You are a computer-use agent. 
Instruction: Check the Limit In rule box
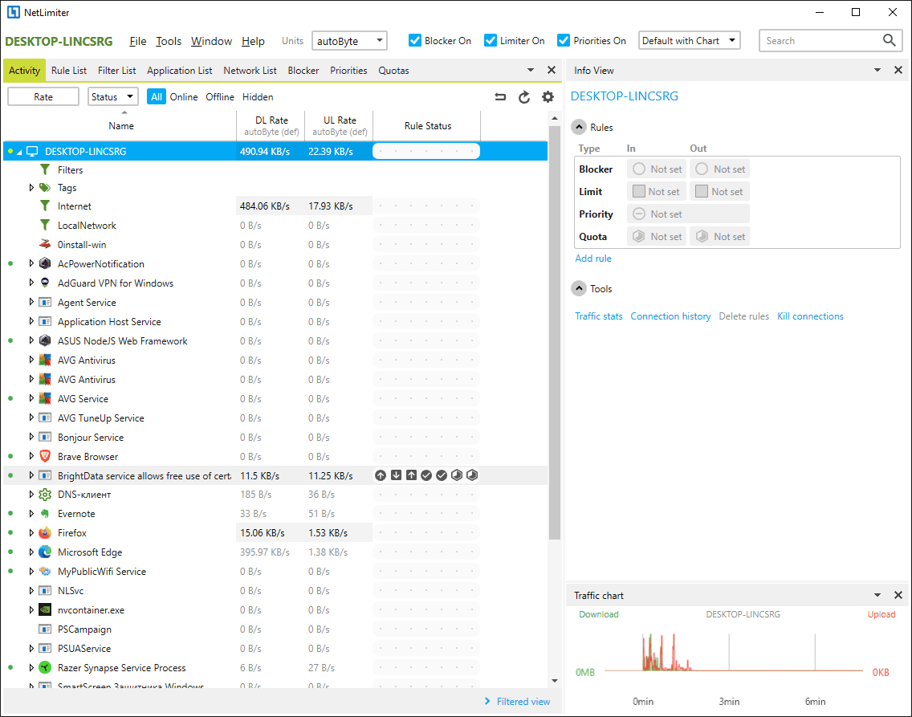tap(638, 191)
